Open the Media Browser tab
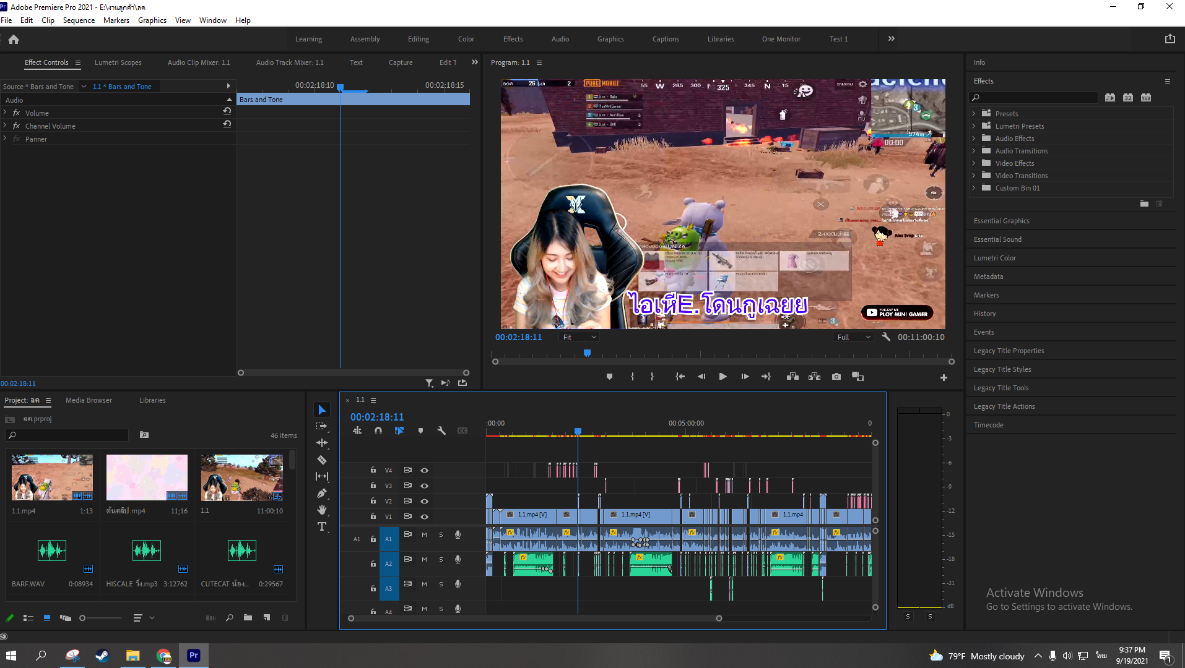 pyautogui.click(x=89, y=400)
